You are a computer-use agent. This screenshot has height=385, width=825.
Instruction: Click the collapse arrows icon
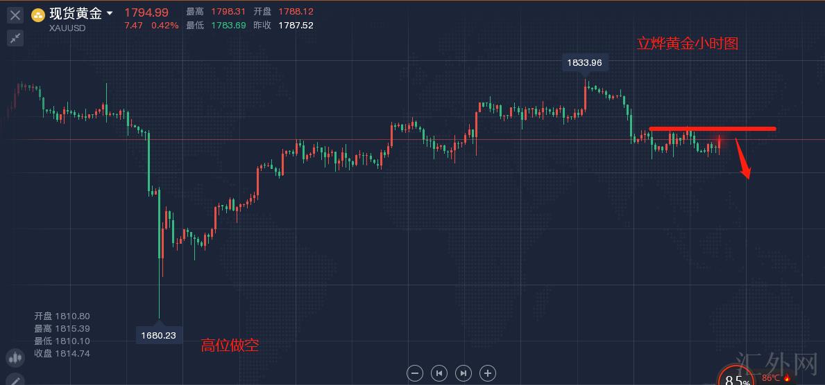(x=15, y=38)
